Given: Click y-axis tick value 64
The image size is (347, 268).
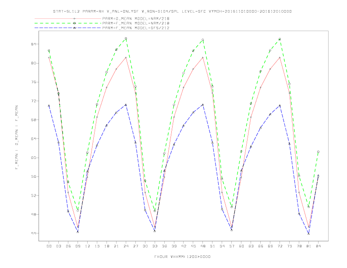Looking at the screenshot, I should [x=33, y=139].
